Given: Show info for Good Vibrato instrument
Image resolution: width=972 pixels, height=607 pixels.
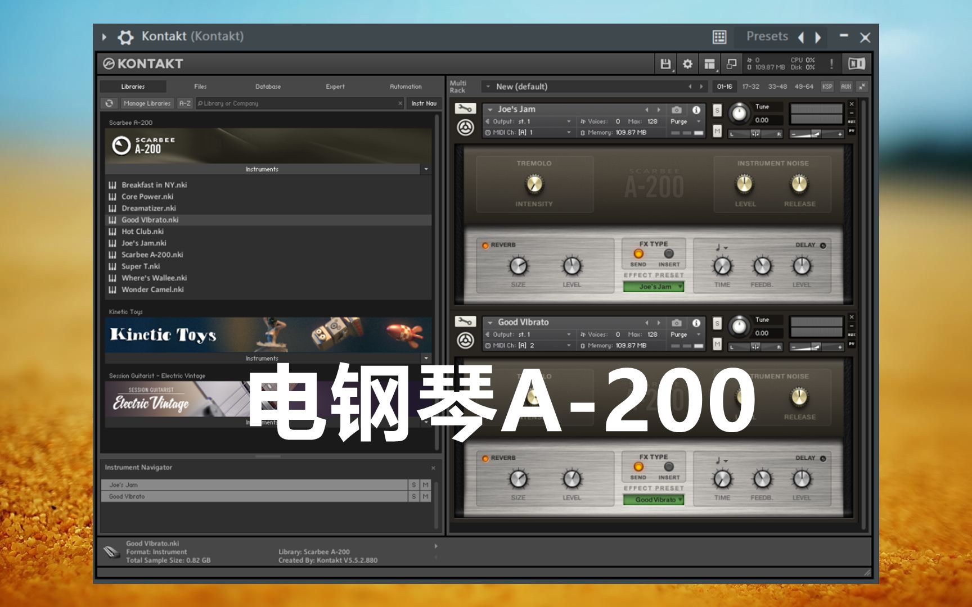Looking at the screenshot, I should click(x=696, y=323).
